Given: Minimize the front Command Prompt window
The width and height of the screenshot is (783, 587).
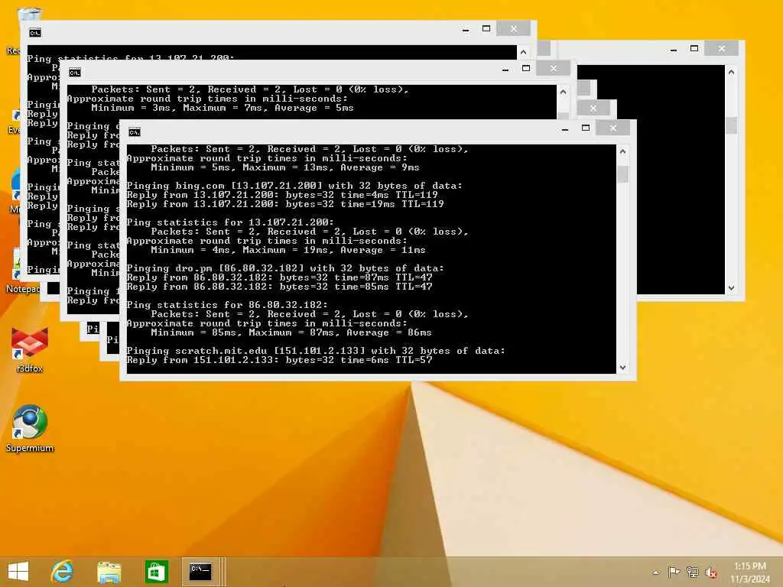Looking at the screenshot, I should click(565, 128).
